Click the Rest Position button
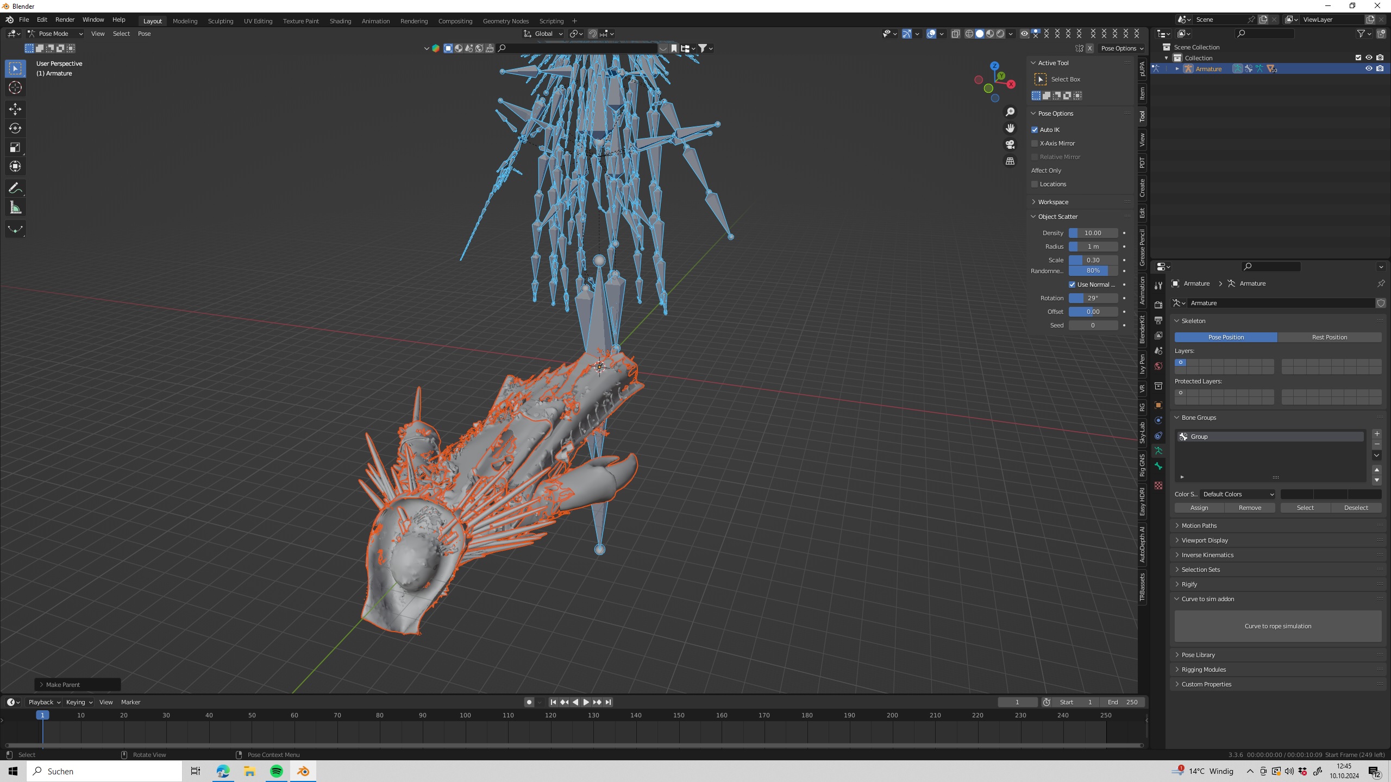Image resolution: width=1391 pixels, height=782 pixels. 1329,337
